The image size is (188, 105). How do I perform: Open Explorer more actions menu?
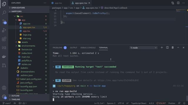click(x=45, y=3)
